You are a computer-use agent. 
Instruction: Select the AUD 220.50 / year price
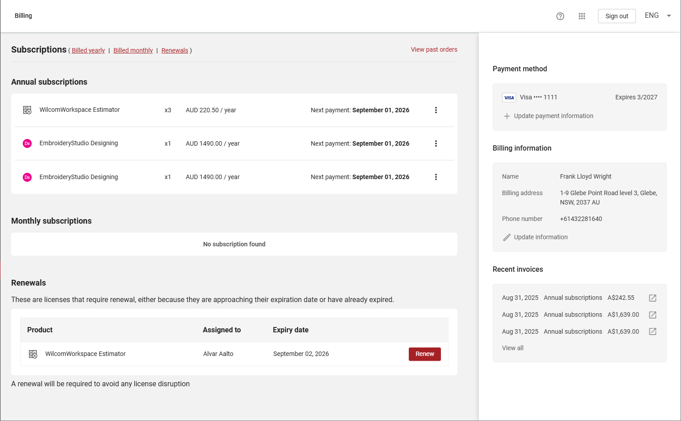tap(211, 110)
